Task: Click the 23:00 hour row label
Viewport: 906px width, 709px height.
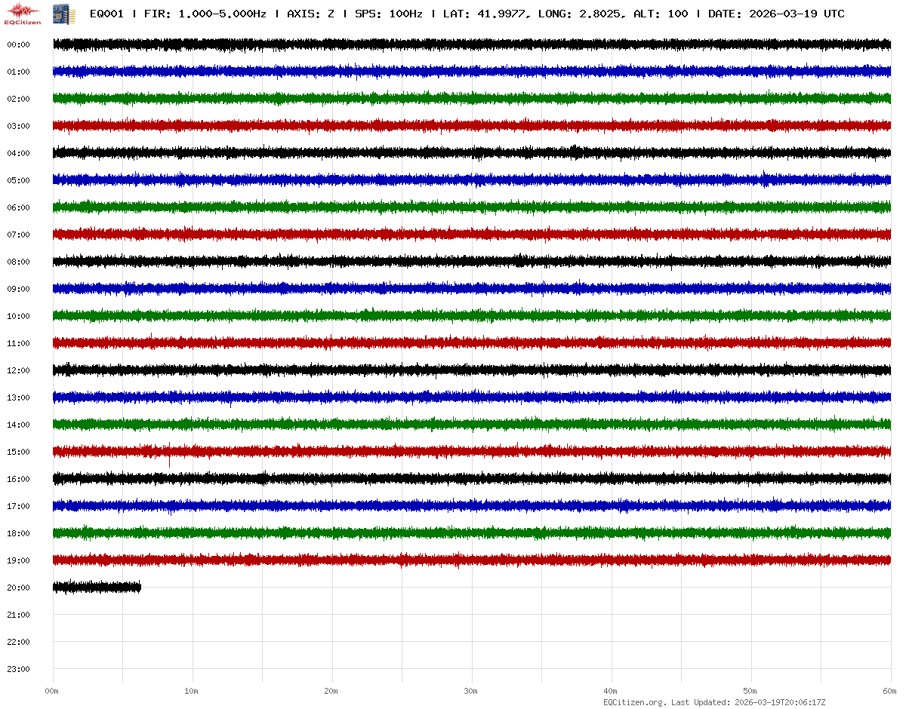Action: 18,669
